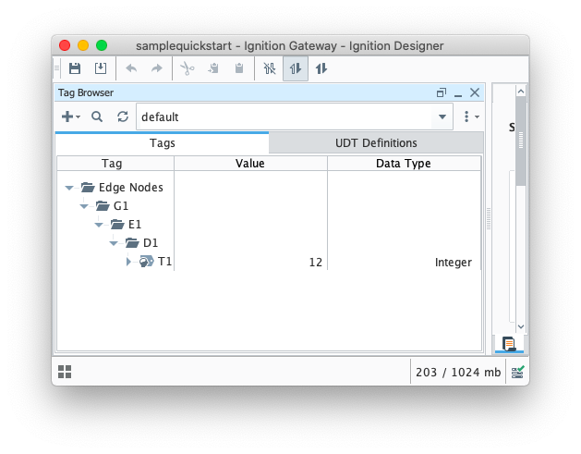Viewport: 581px width, 454px height.
Task: Click the Paste clipboard icon
Action: tap(238, 68)
